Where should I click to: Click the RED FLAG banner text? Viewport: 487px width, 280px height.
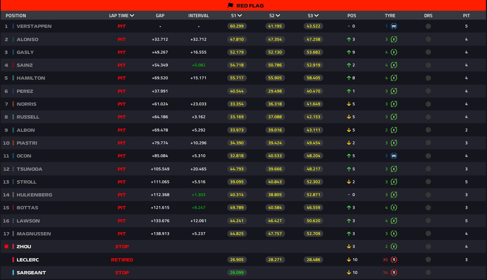pos(250,6)
